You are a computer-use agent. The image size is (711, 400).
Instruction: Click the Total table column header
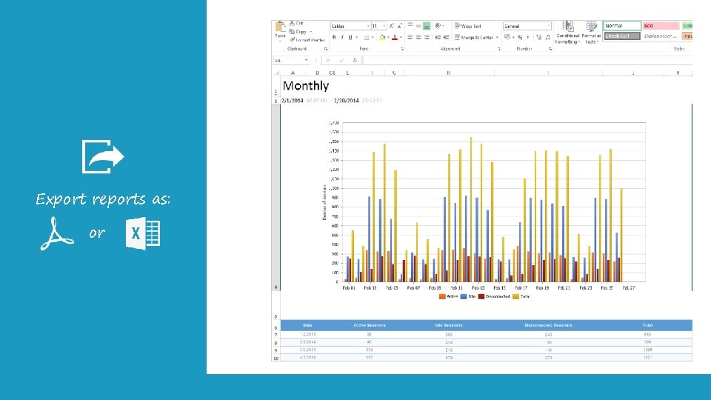647,325
